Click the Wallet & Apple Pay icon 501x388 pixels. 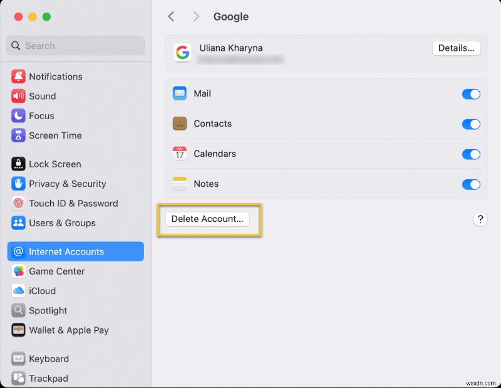coord(18,330)
